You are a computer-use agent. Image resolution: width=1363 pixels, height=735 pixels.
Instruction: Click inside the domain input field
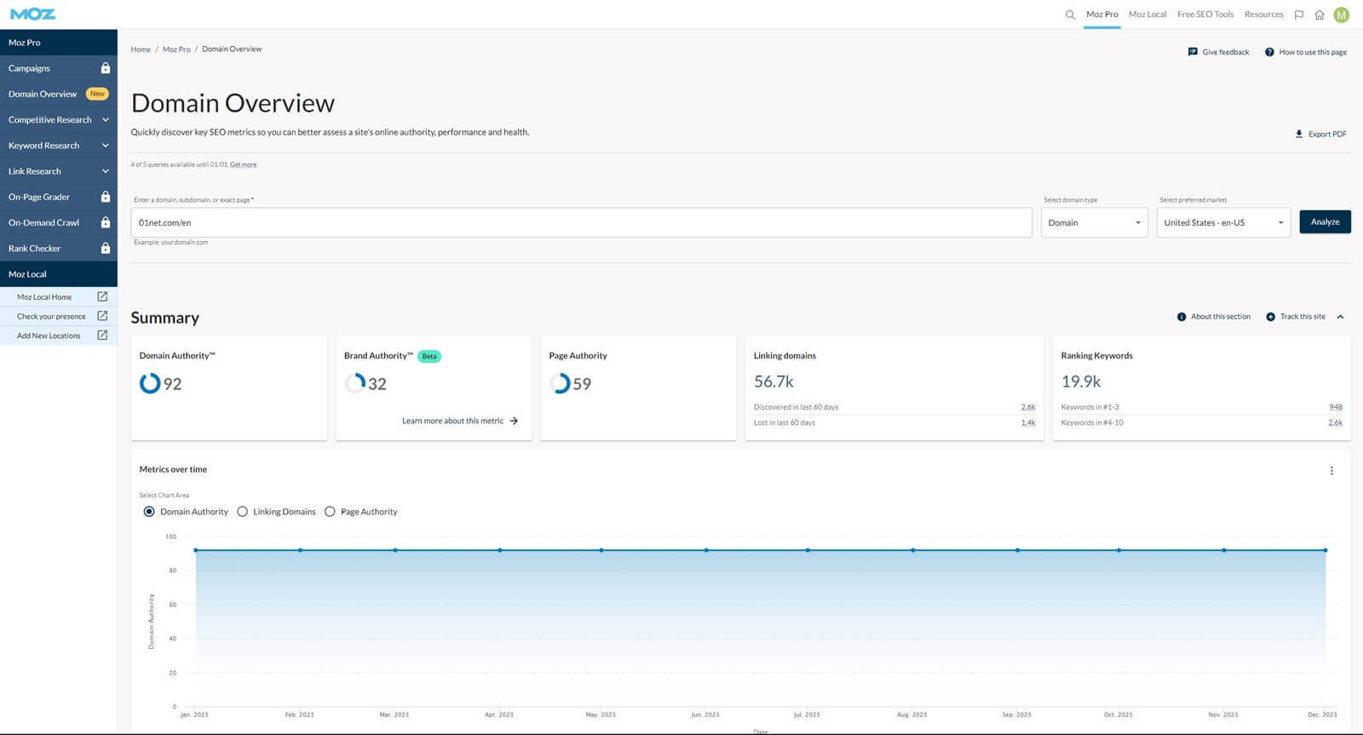[x=581, y=222]
